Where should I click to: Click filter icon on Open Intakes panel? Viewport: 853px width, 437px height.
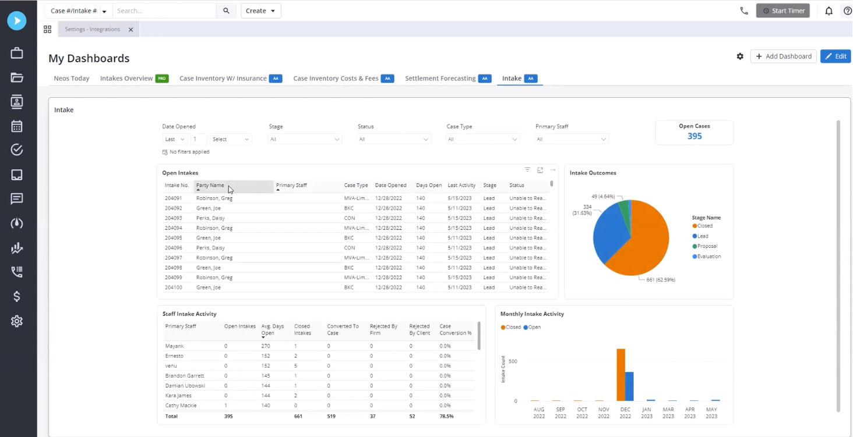527,170
